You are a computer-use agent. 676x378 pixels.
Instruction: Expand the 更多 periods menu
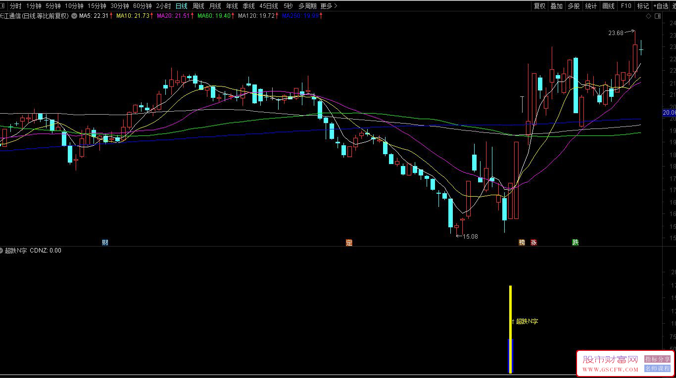[x=329, y=6]
